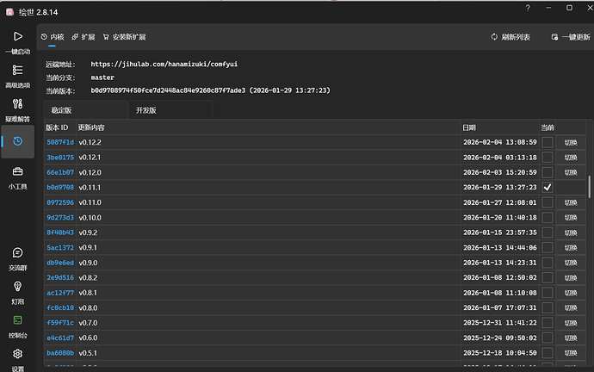Open commit link db9e6ed
The height and width of the screenshot is (372, 594).
click(x=60, y=263)
